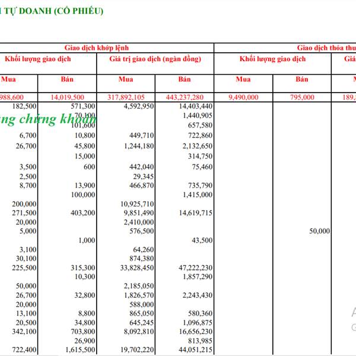The width and height of the screenshot is (356, 356).
Task: Select cell 4,592,950
Action: [139, 106]
